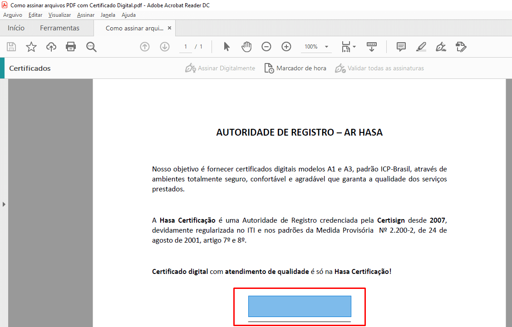Upload file using the cloud icon
The height and width of the screenshot is (327, 512).
coord(51,47)
